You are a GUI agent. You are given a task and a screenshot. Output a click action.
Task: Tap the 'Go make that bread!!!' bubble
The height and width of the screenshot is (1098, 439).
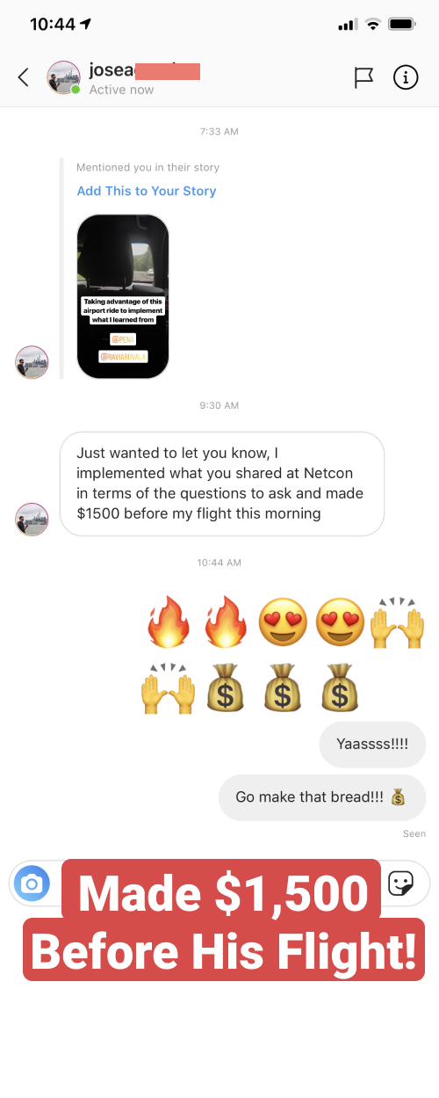pyautogui.click(x=322, y=797)
